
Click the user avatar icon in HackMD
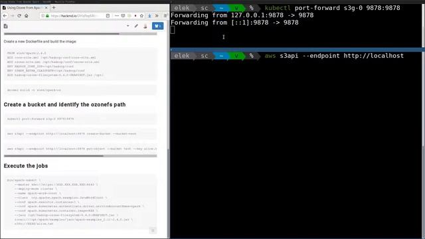145,26
